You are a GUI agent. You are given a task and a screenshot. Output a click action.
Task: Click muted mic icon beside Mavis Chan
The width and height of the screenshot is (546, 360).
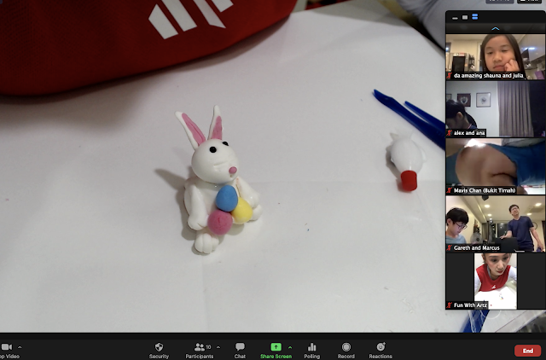450,190
